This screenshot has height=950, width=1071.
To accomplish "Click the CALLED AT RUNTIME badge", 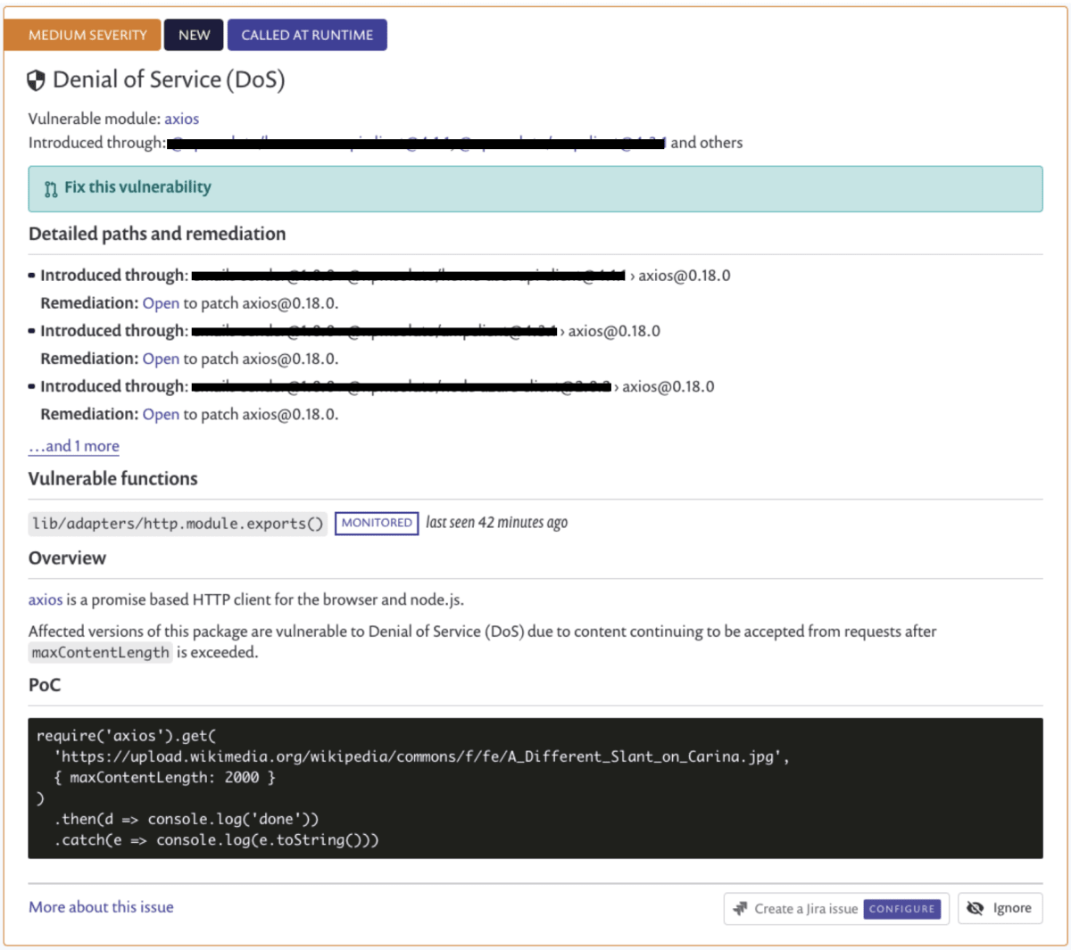I will pos(307,35).
